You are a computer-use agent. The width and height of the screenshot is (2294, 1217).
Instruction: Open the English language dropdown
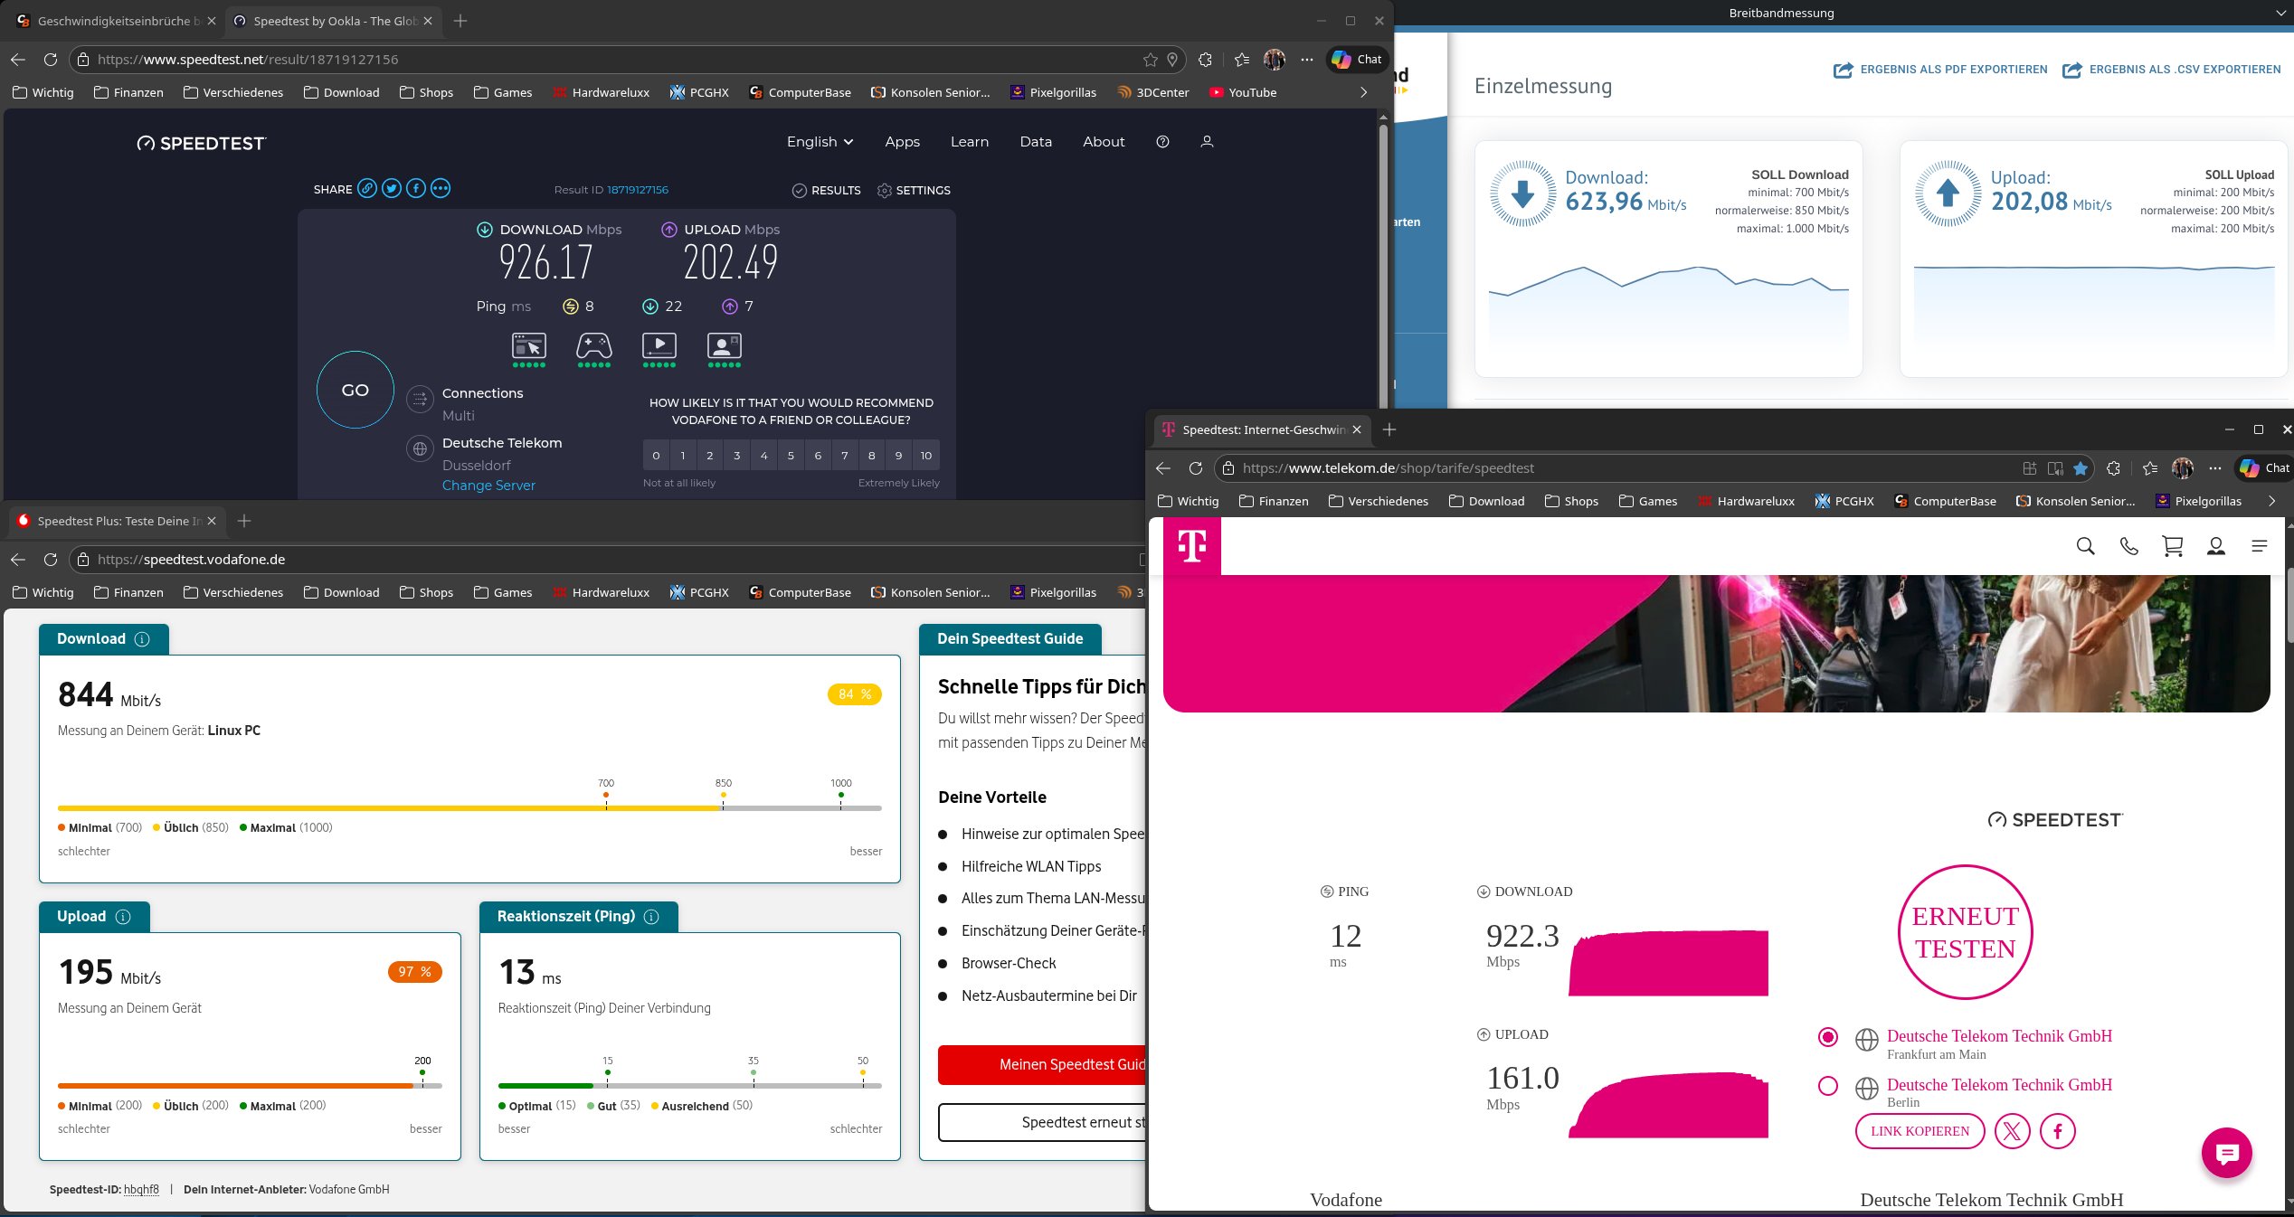click(x=820, y=142)
